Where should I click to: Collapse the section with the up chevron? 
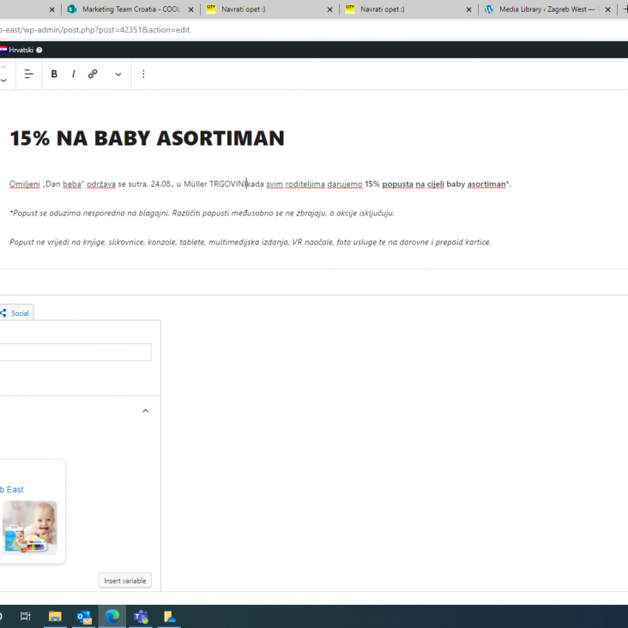click(x=146, y=411)
